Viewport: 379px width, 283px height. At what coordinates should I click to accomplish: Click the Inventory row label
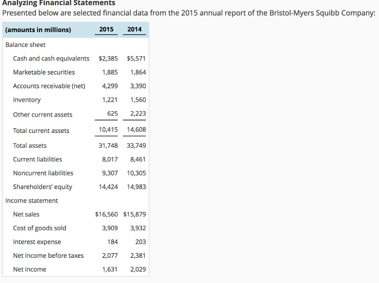[27, 100]
